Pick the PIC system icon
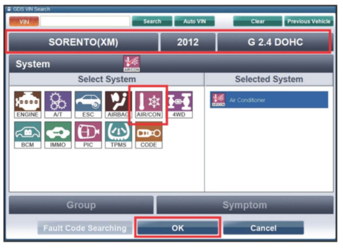This screenshot has width=343, height=252. (88, 135)
